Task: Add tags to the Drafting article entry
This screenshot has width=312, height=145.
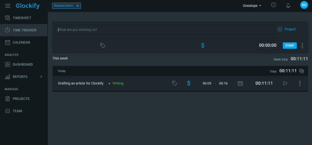Action: tap(175, 83)
